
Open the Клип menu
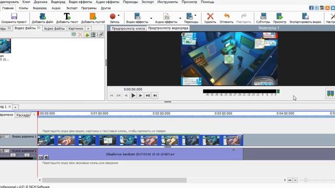[26, 2]
